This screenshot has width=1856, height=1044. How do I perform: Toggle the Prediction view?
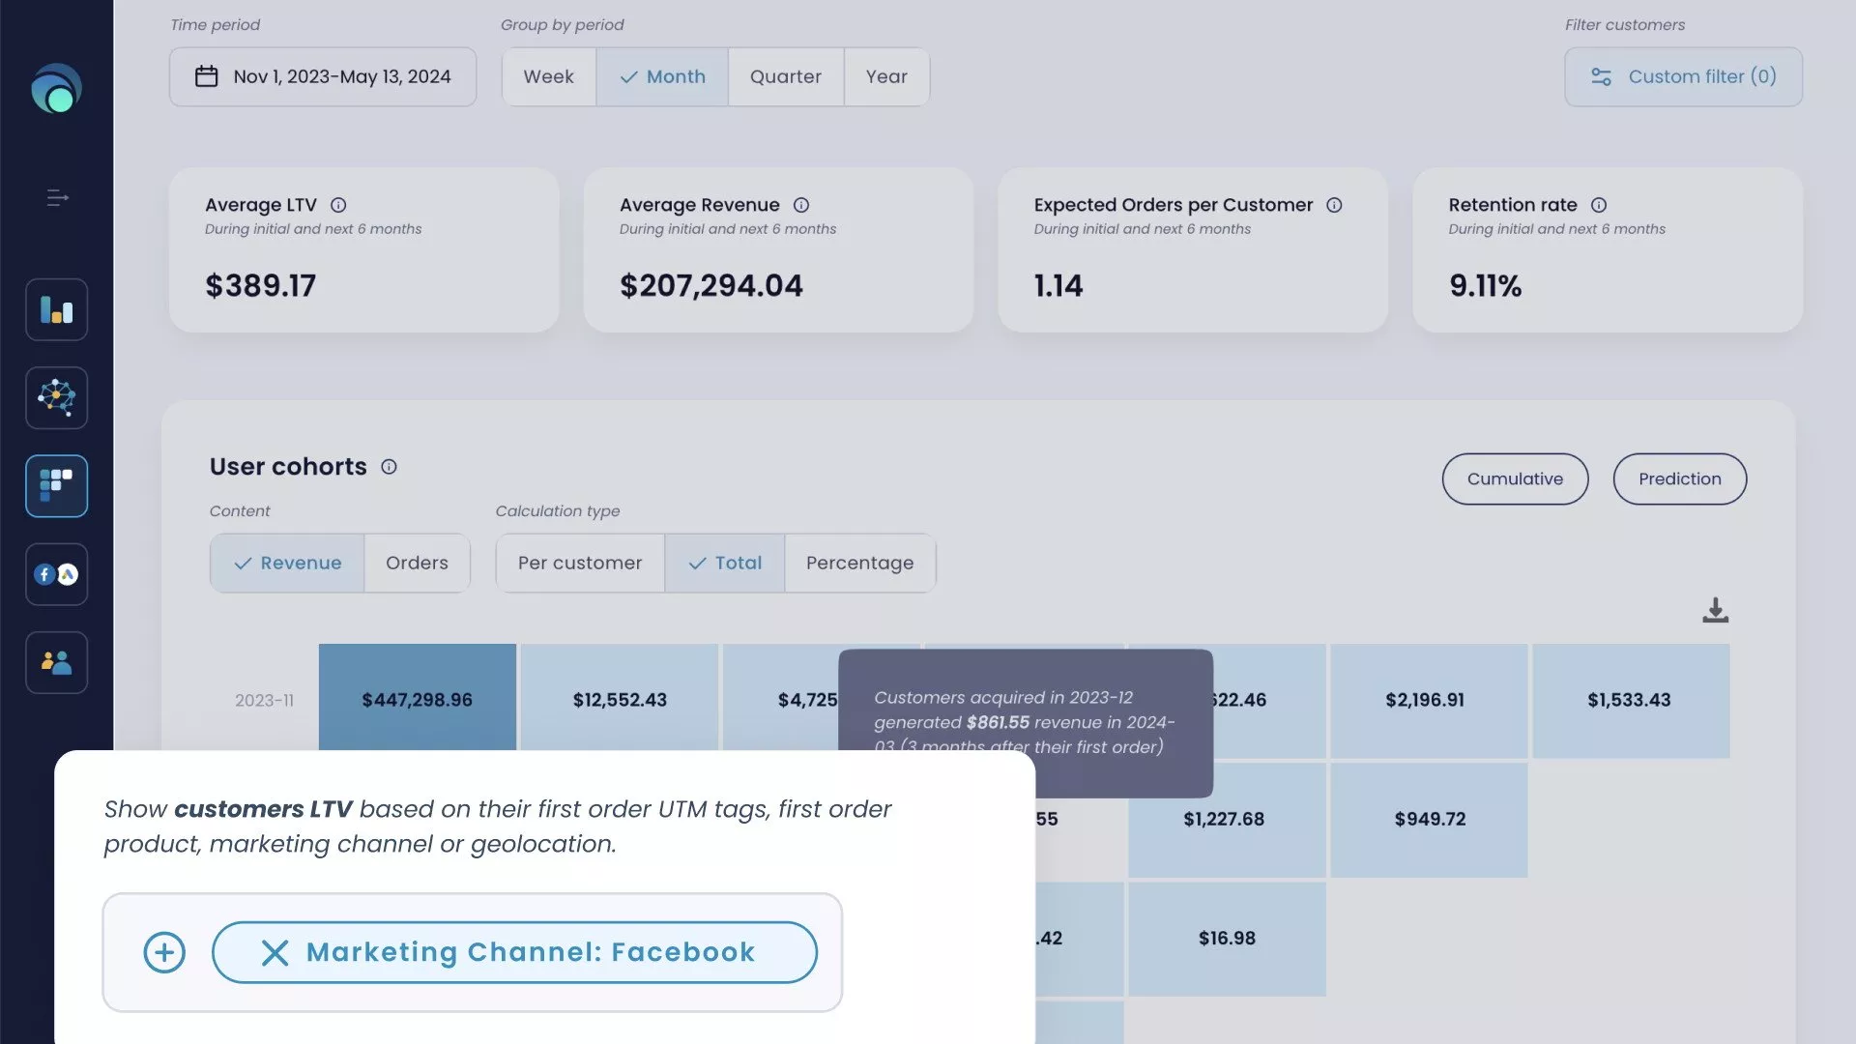coord(1679,478)
